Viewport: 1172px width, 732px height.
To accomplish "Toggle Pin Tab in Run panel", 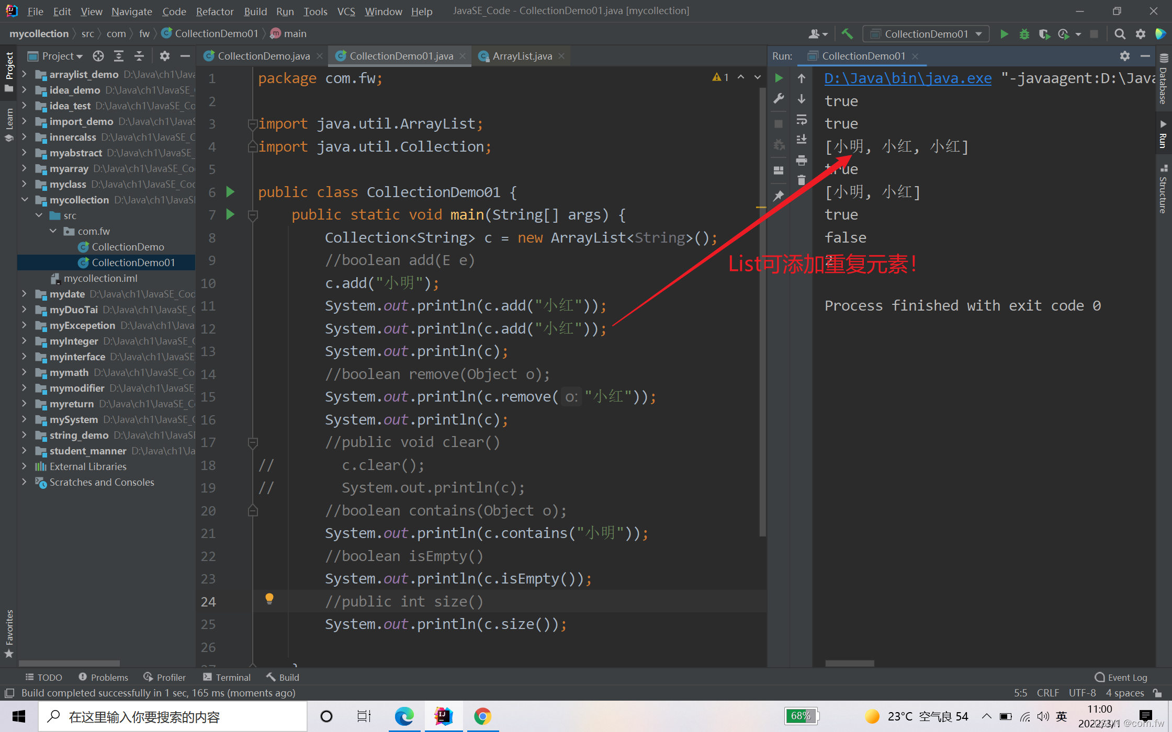I will coord(779,196).
